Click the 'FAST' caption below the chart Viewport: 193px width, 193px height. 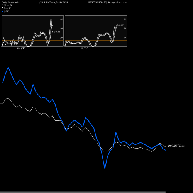pos(20,49)
